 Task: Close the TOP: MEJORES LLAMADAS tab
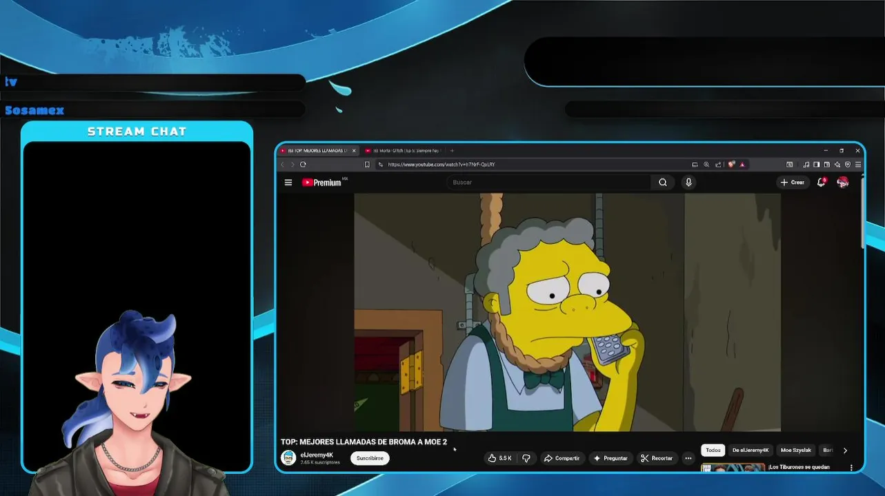pyautogui.click(x=354, y=151)
